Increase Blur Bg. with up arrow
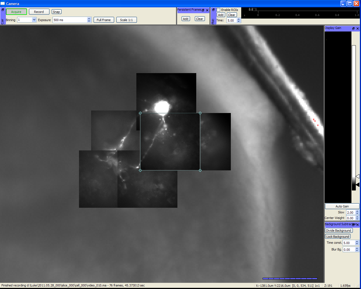The height and width of the screenshot is (289, 361). (357, 248)
